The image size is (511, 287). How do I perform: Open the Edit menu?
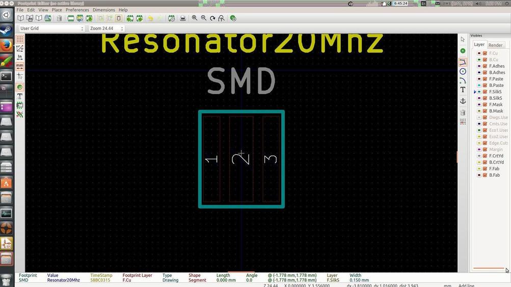(31, 10)
